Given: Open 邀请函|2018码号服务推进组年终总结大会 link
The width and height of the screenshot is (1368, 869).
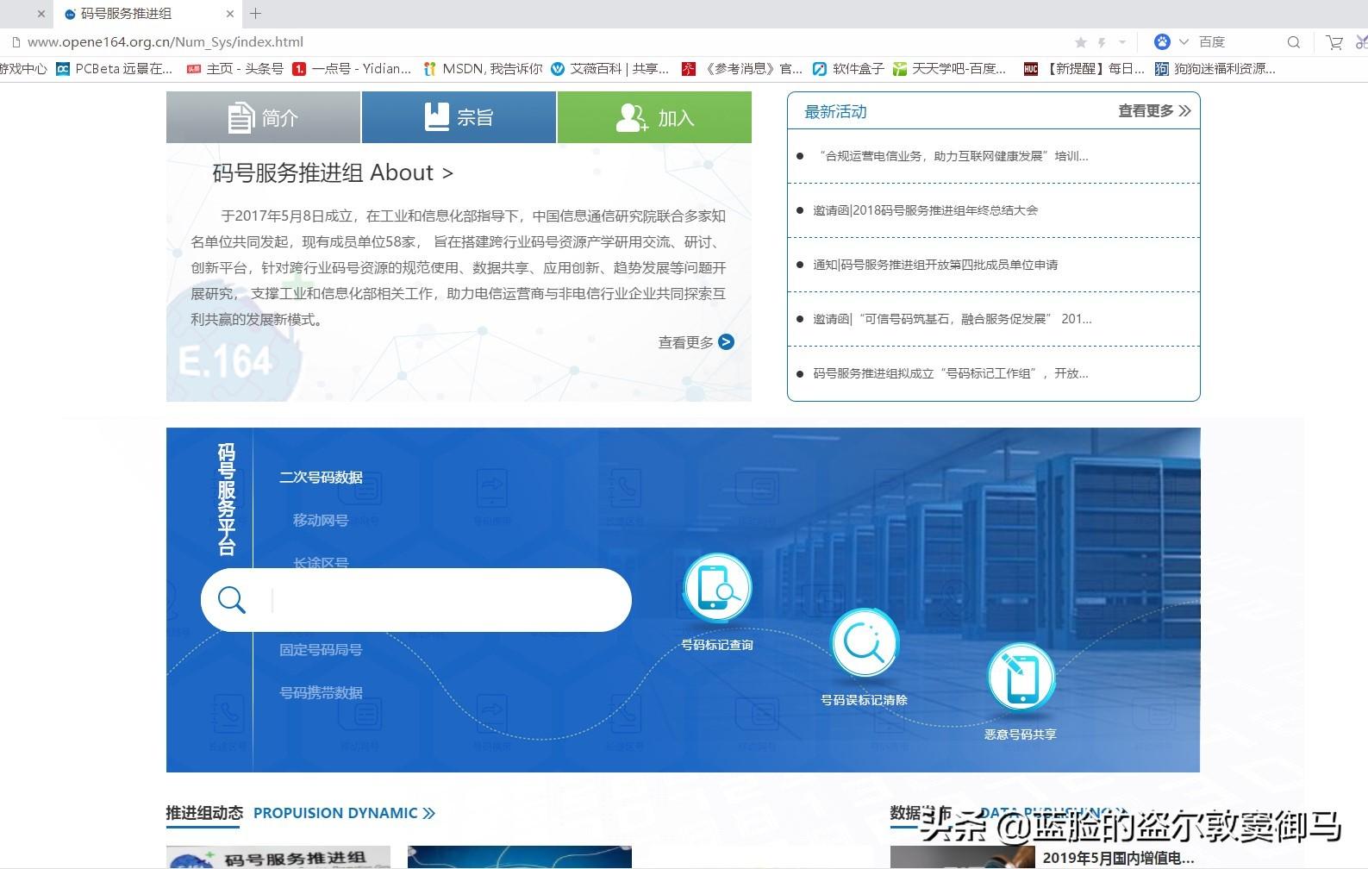Looking at the screenshot, I should click(925, 210).
